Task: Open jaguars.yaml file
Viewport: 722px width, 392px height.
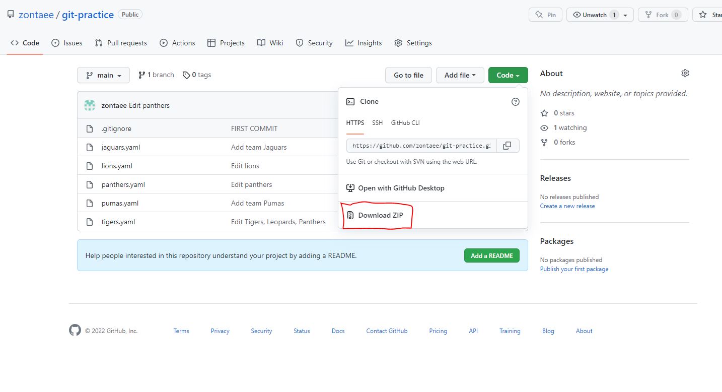Action: point(121,148)
